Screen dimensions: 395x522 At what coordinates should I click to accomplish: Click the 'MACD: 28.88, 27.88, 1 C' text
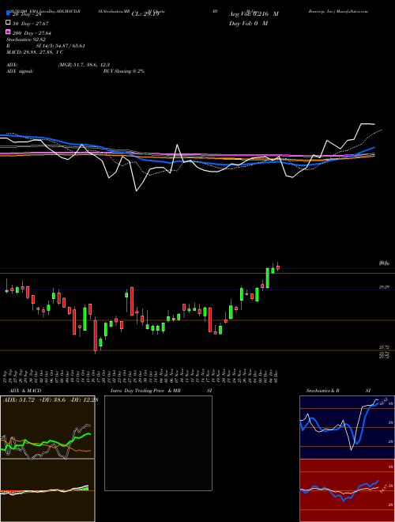(35, 52)
